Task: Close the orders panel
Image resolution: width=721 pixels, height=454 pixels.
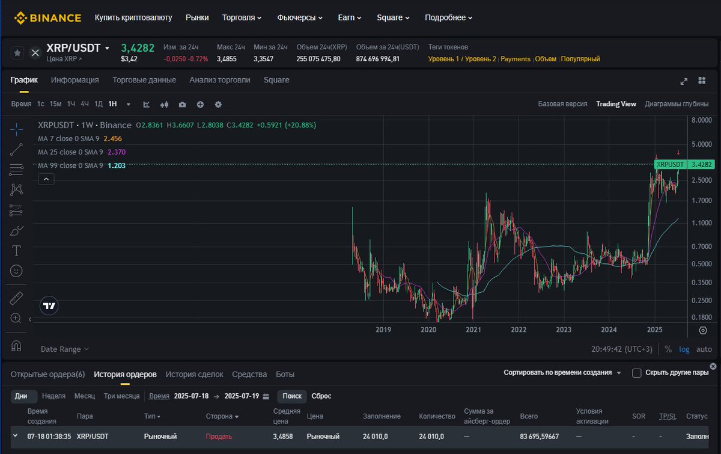Action: pos(713,366)
